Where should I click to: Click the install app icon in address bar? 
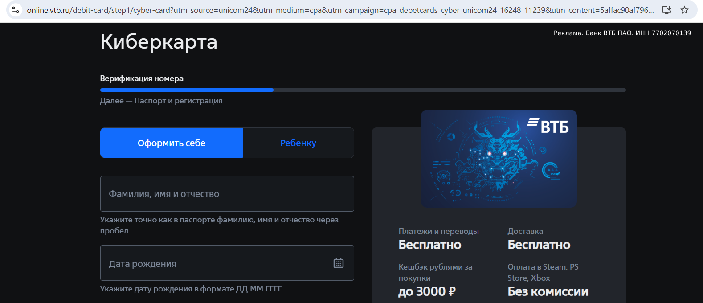point(666,10)
